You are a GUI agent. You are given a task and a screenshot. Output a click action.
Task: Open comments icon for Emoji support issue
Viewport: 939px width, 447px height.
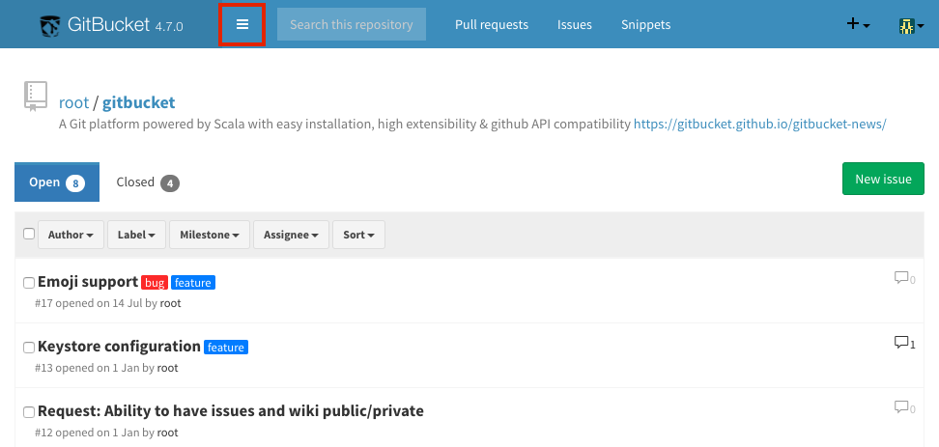point(904,278)
